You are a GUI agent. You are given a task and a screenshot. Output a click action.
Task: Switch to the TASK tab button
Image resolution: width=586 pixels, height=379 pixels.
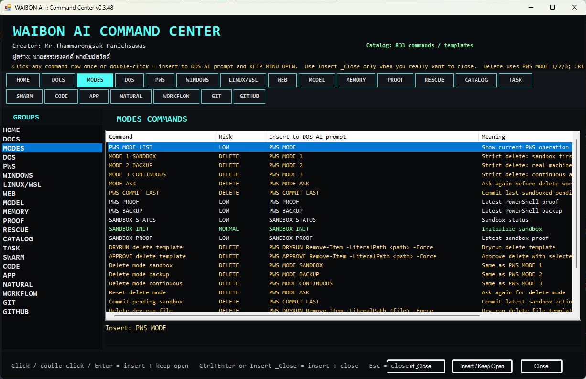[x=515, y=80]
